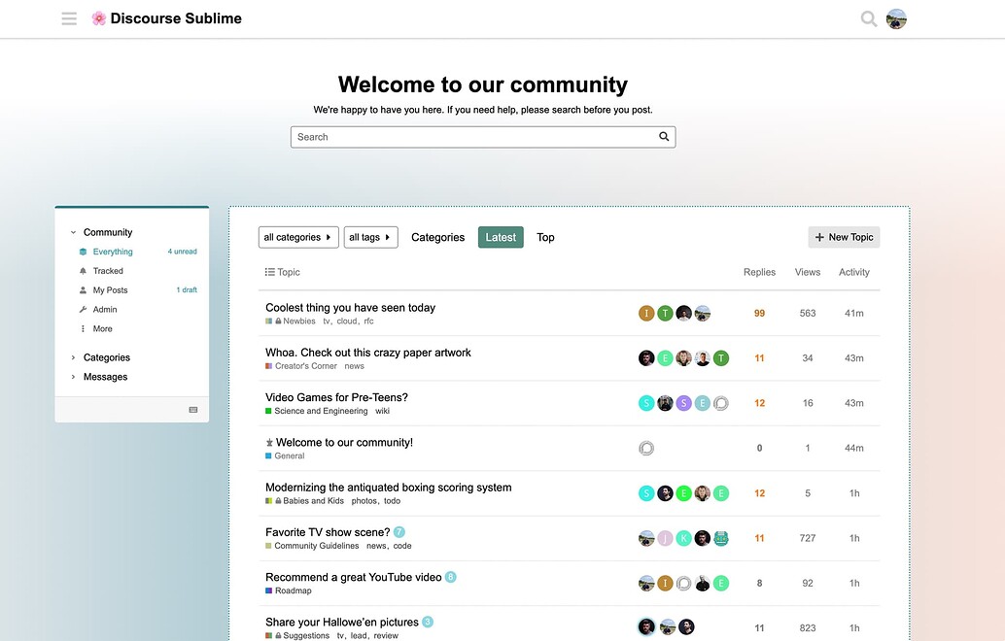The width and height of the screenshot is (1005, 641).
Task: Switch to the Top tab
Action: (545, 237)
